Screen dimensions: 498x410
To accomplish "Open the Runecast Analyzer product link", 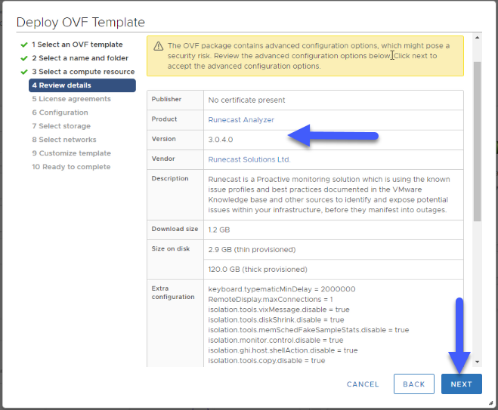I will (x=241, y=120).
